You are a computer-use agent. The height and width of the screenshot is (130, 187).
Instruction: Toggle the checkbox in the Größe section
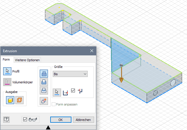tap(73, 91)
